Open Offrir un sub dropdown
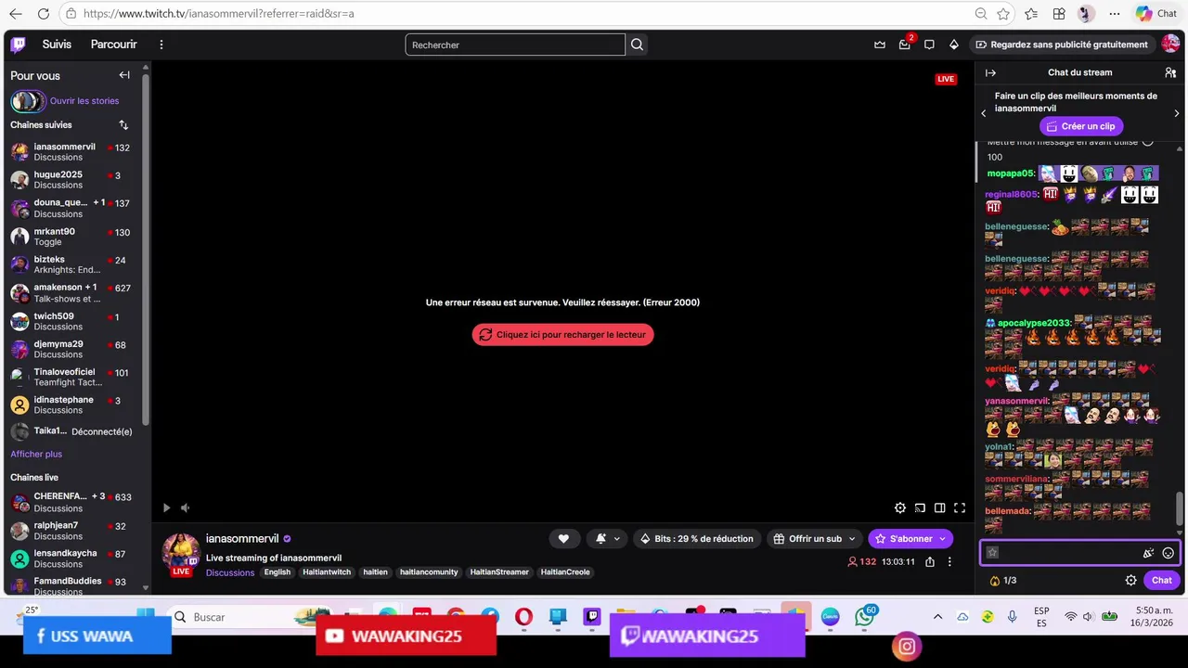This screenshot has height=668, width=1188. tap(814, 538)
